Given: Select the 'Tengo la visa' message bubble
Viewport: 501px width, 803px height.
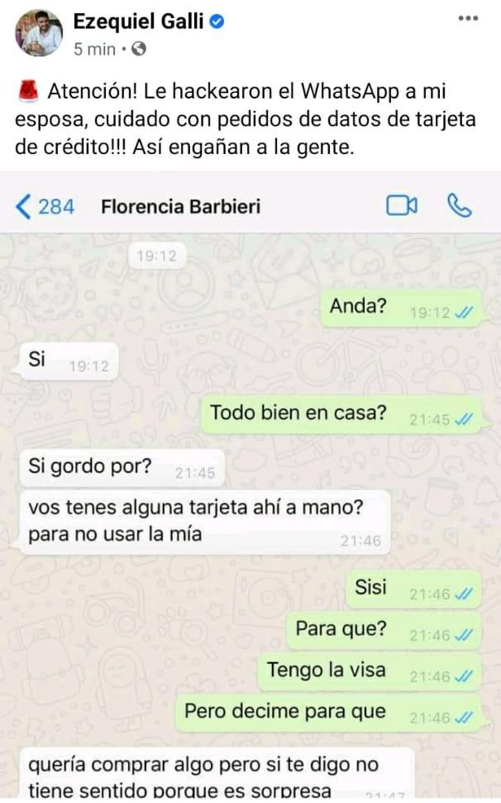Looking at the screenshot, I should point(370,671).
